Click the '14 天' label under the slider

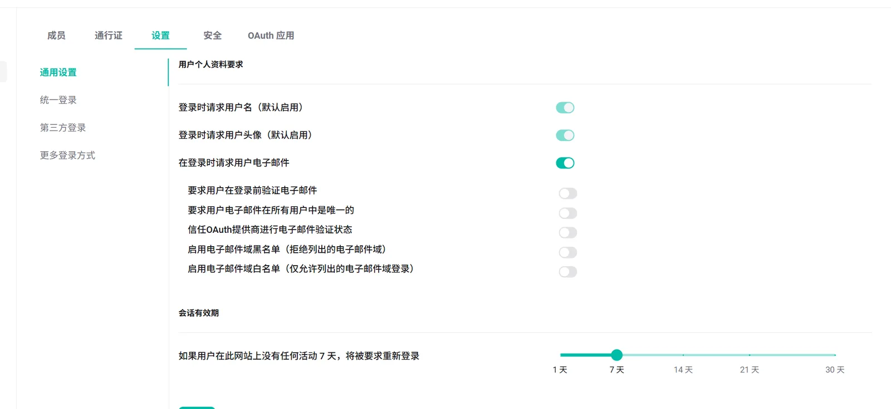683,370
